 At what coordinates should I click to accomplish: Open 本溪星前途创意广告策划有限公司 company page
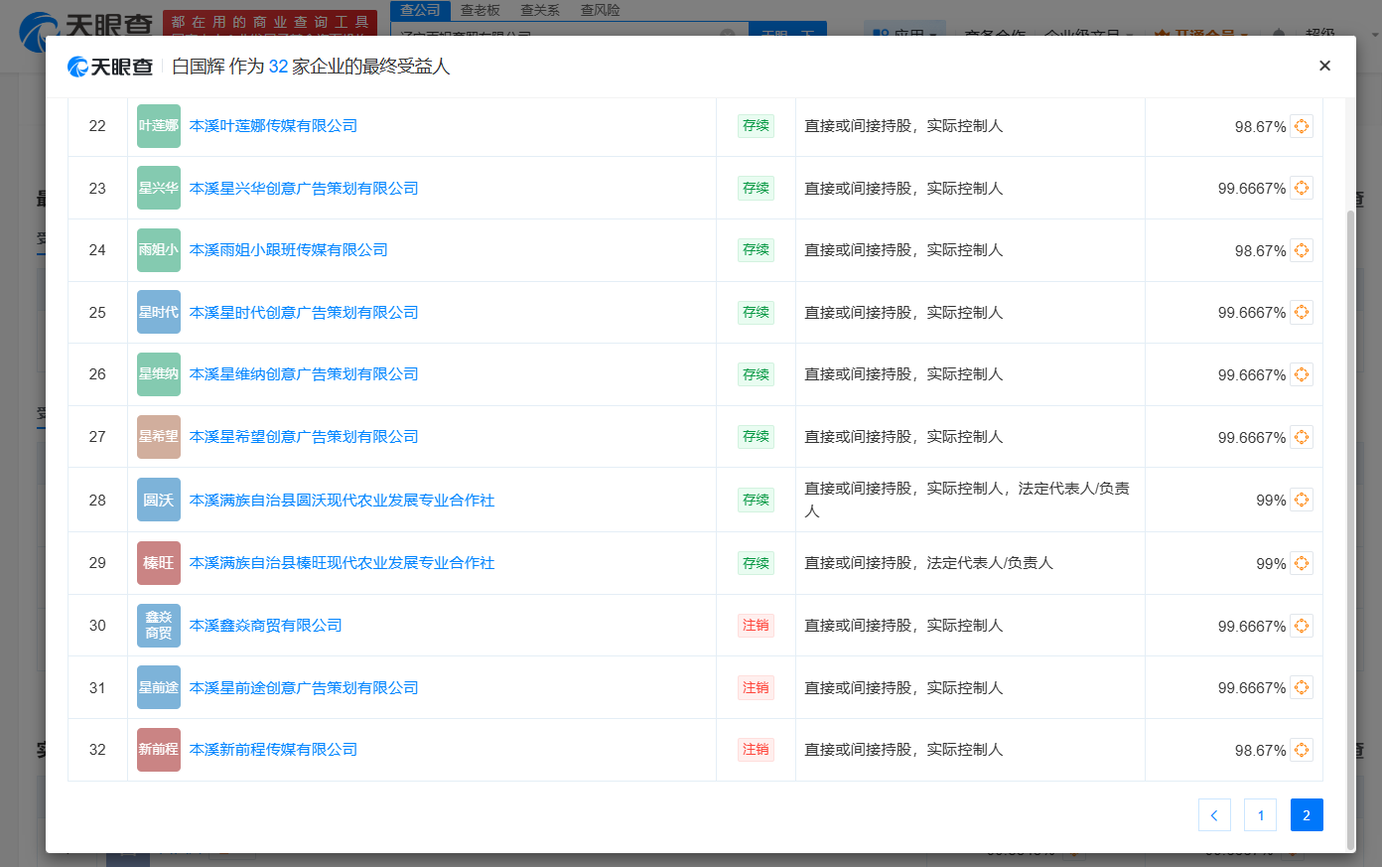[x=304, y=687]
